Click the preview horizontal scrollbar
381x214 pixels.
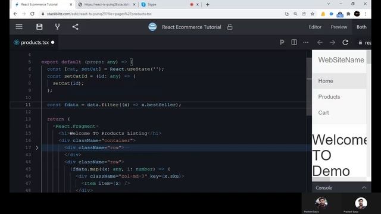tap(321, 180)
